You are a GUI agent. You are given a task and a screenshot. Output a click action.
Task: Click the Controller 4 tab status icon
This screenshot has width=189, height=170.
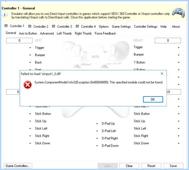77,26
